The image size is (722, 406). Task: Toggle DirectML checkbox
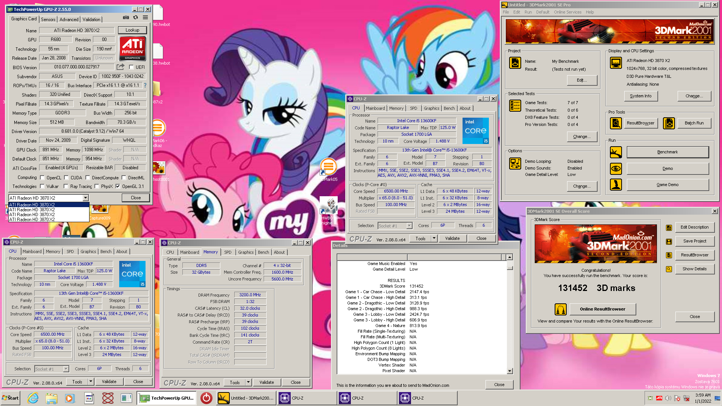click(x=124, y=178)
